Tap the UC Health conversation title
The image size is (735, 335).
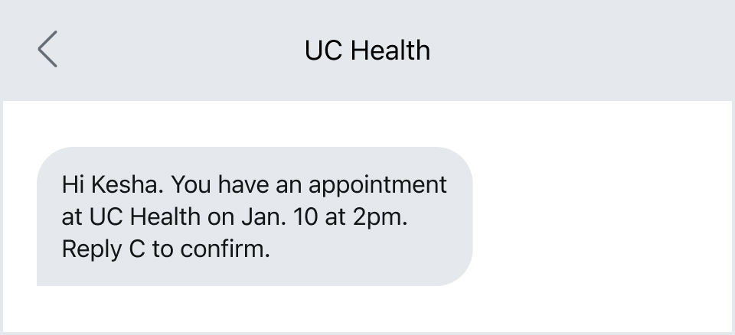click(367, 50)
